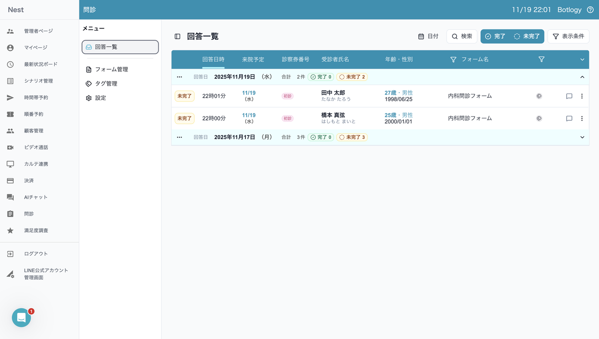
Task: Open 橋本 真弦's three-dot row menu
Action: pos(582,118)
